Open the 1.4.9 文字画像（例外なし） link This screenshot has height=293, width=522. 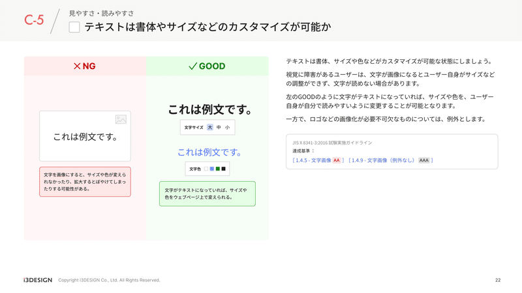tap(383, 160)
